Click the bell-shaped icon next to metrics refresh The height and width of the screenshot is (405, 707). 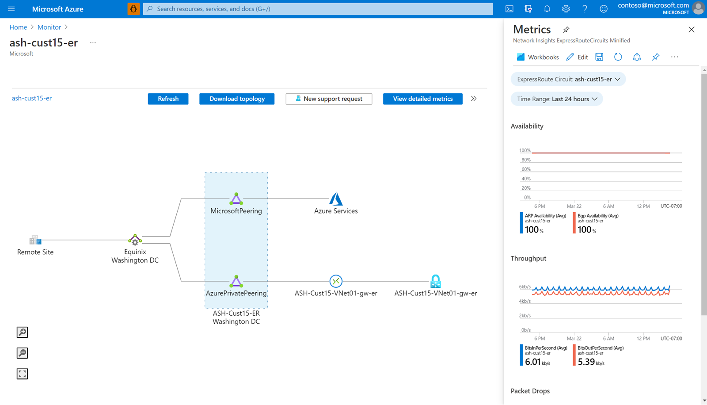pos(637,57)
